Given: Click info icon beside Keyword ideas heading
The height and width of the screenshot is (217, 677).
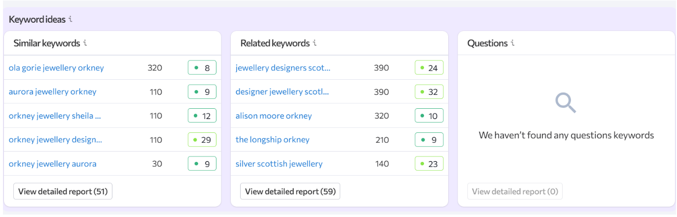Looking at the screenshot, I should pyautogui.click(x=71, y=20).
